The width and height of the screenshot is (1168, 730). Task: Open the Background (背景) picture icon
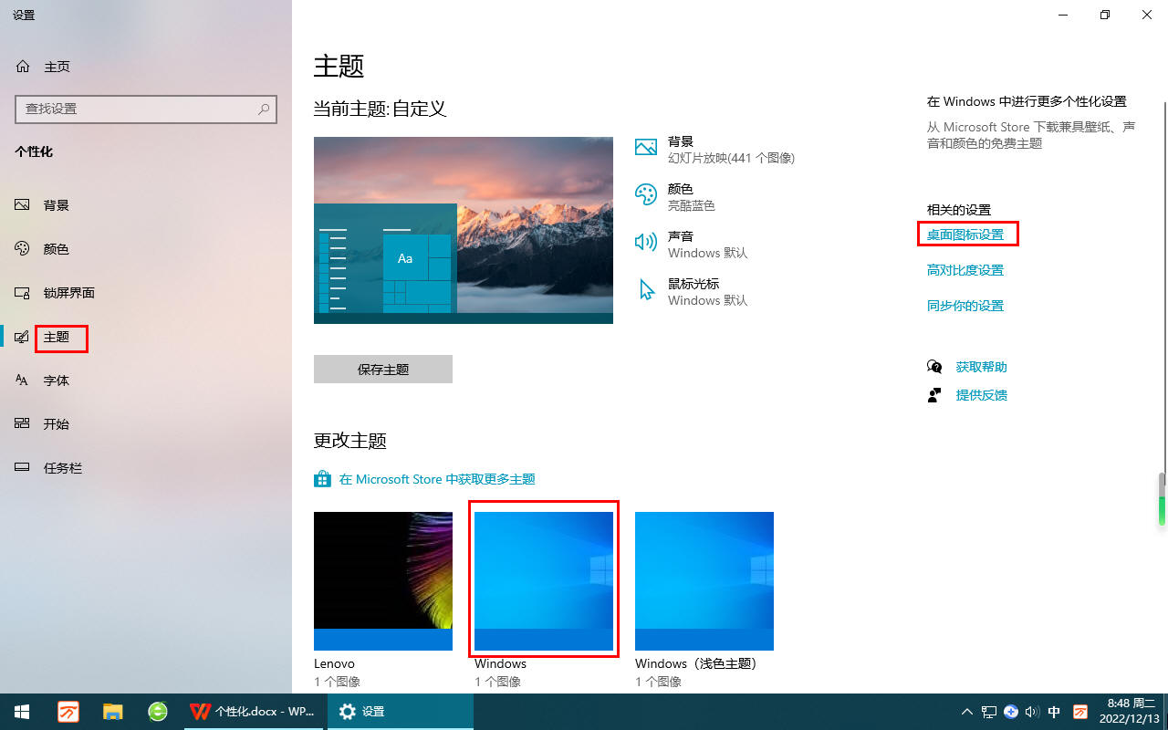646,148
